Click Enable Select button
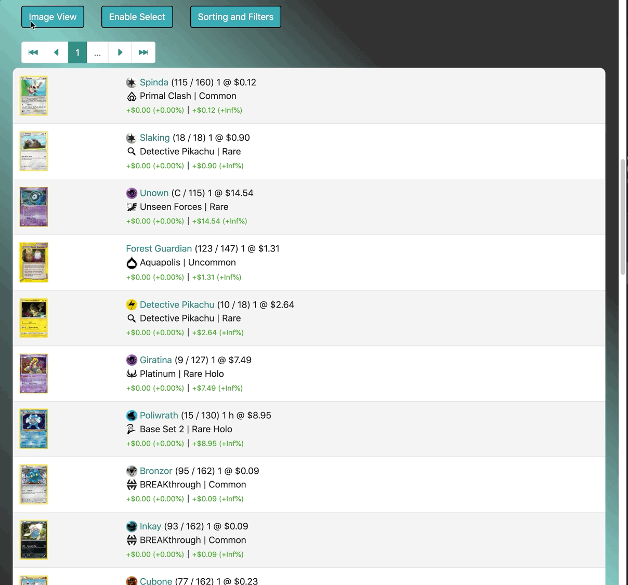This screenshot has width=628, height=585. [137, 17]
